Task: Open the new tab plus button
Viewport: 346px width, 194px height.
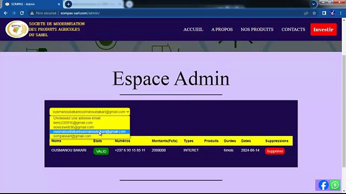Action: [68, 4]
